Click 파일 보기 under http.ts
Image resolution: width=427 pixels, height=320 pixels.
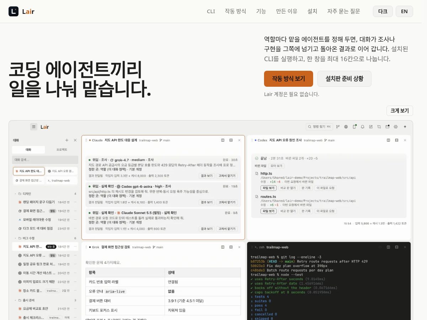click(x=269, y=188)
